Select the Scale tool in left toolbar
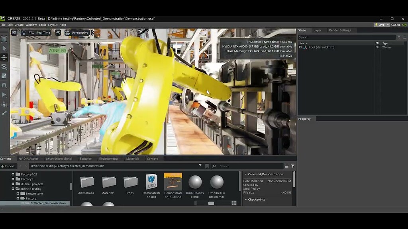Image resolution: width=408 pixels, height=229 pixels. (4, 76)
